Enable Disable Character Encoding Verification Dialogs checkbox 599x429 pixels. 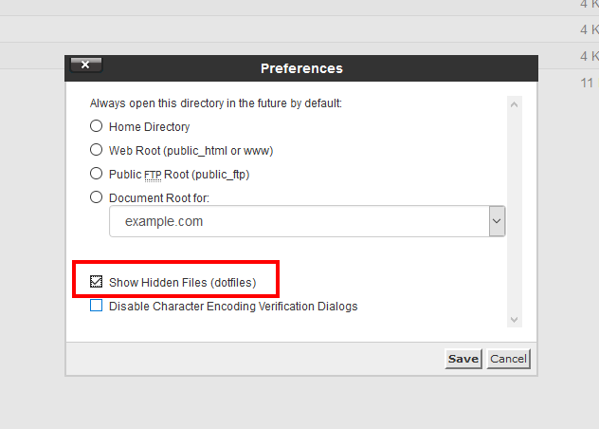click(x=96, y=307)
